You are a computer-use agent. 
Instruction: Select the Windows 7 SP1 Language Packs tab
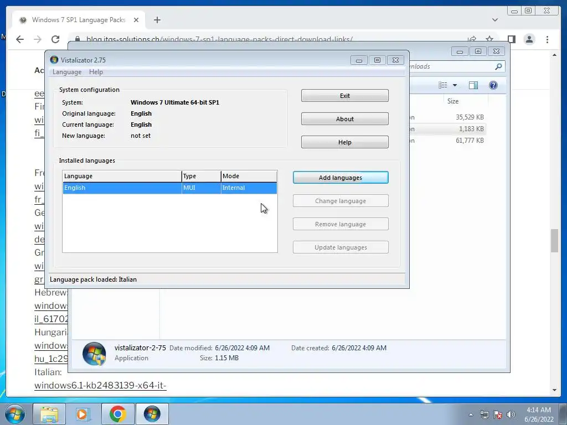pyautogui.click(x=79, y=20)
